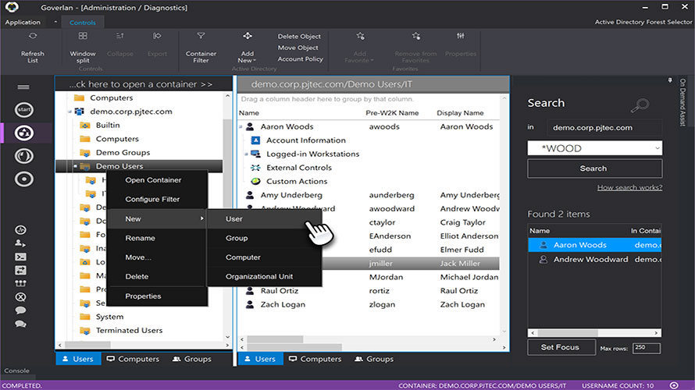Viewport: 695px width, 390px height.
Task: Click the magnifying glass search icon
Action: pyautogui.click(x=640, y=105)
